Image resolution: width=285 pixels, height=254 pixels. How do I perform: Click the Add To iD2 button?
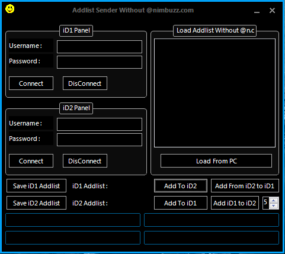point(181,186)
